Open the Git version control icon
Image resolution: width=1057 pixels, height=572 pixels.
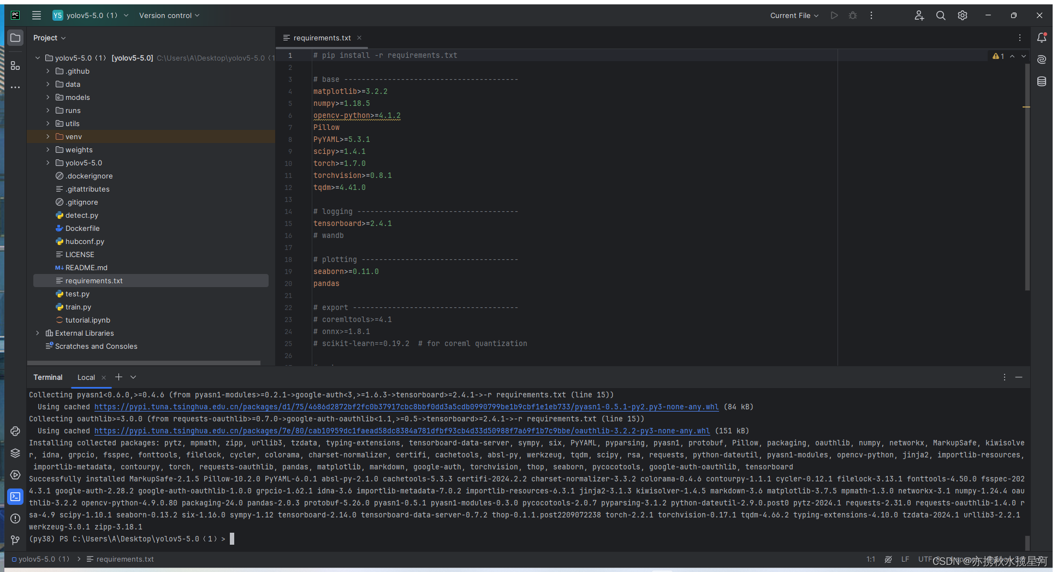pyautogui.click(x=15, y=540)
